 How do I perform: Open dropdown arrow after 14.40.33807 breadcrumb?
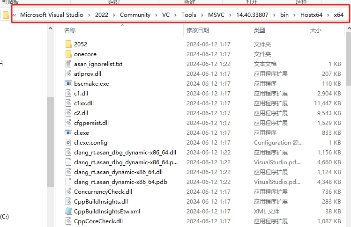(274, 15)
